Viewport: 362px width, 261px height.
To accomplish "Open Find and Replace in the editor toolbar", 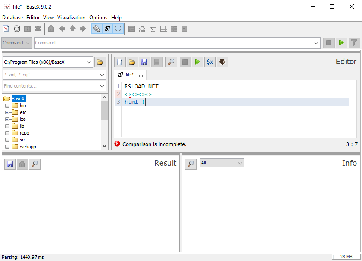I will click(x=171, y=62).
